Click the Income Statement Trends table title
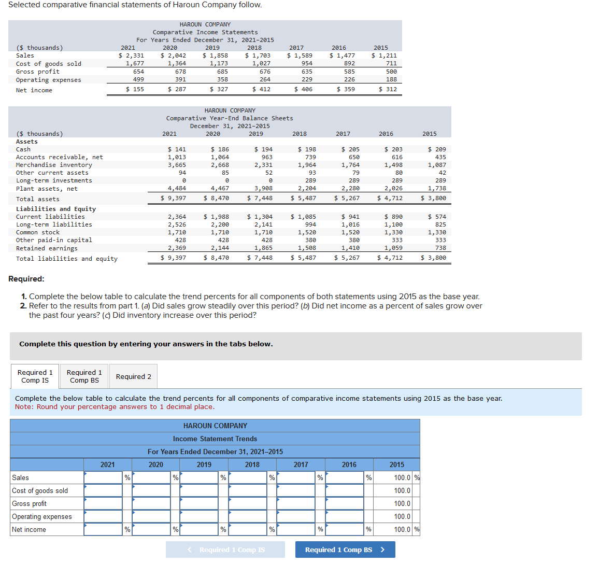This screenshot has height=563, width=598. point(215,439)
